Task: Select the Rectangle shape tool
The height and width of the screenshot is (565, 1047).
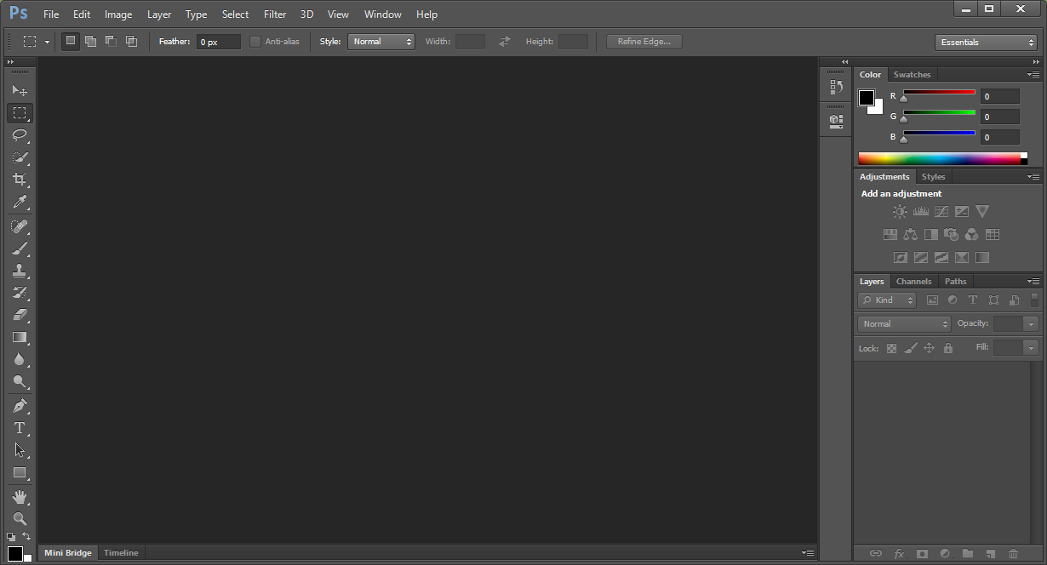Action: tap(20, 472)
